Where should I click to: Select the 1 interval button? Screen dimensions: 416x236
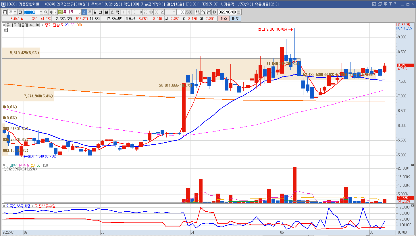pyautogui.click(x=124, y=12)
